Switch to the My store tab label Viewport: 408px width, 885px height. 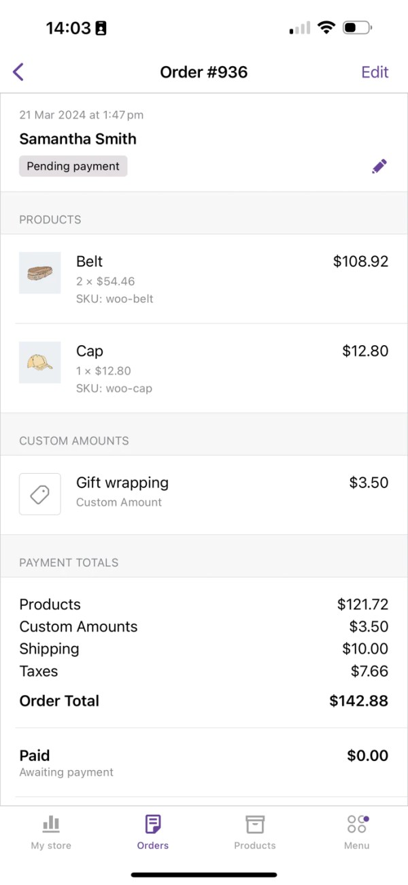(x=51, y=846)
